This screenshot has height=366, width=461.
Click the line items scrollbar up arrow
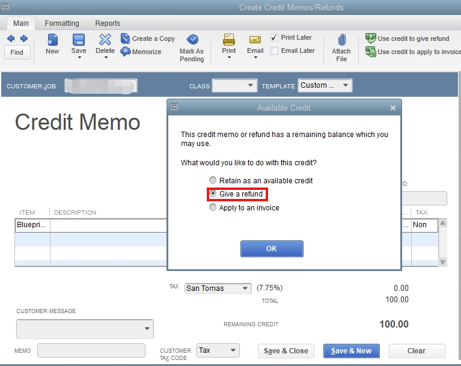442,223
